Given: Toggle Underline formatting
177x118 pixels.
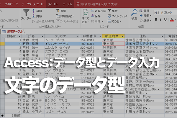Looking at the screenshot, I should 165,19.
